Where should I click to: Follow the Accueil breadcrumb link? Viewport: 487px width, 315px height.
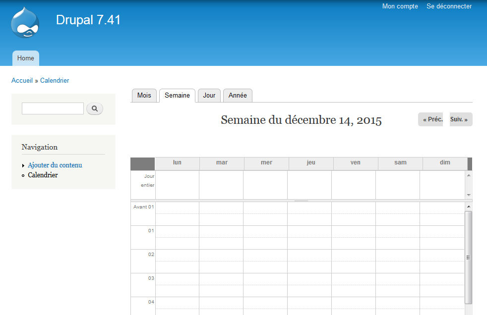pos(22,80)
